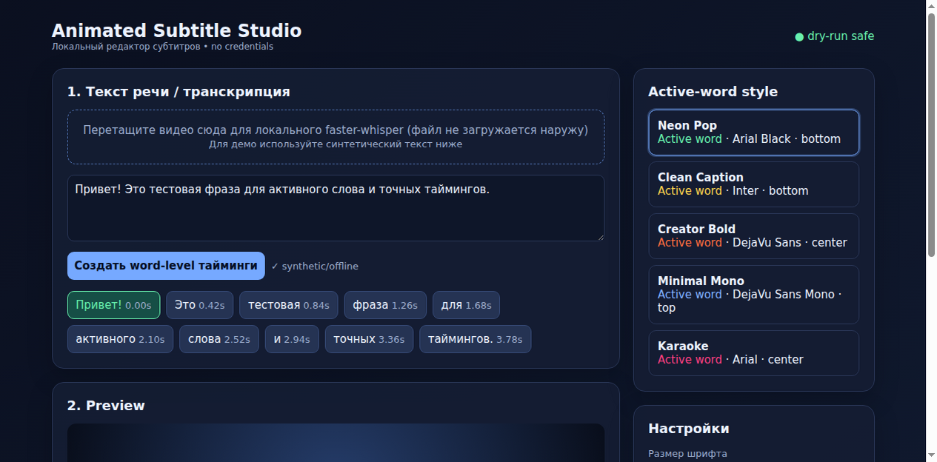Image resolution: width=937 pixels, height=462 pixels.
Task: Click the video drop zone Перетащите видео сюда
Action: coord(336,137)
